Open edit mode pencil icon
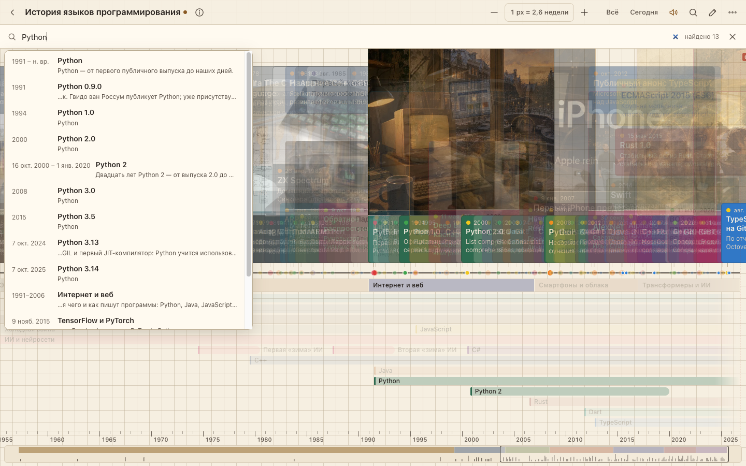This screenshot has height=466, width=746. (713, 12)
